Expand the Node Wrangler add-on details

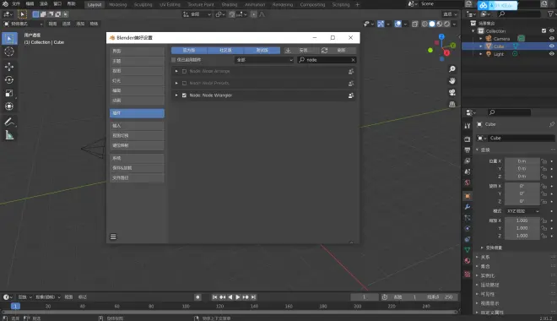pyautogui.click(x=176, y=95)
